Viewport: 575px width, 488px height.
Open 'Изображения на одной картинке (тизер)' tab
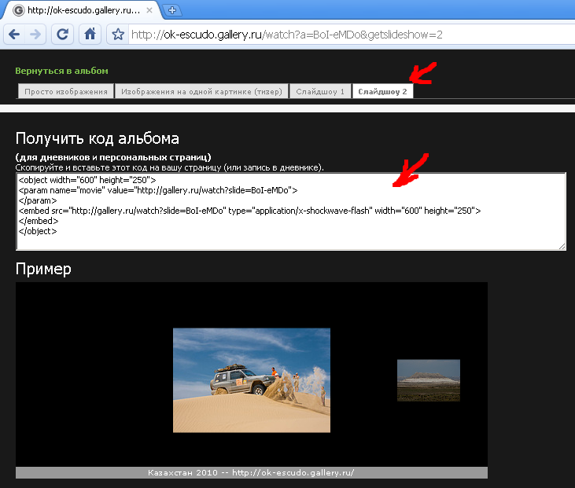(x=201, y=92)
